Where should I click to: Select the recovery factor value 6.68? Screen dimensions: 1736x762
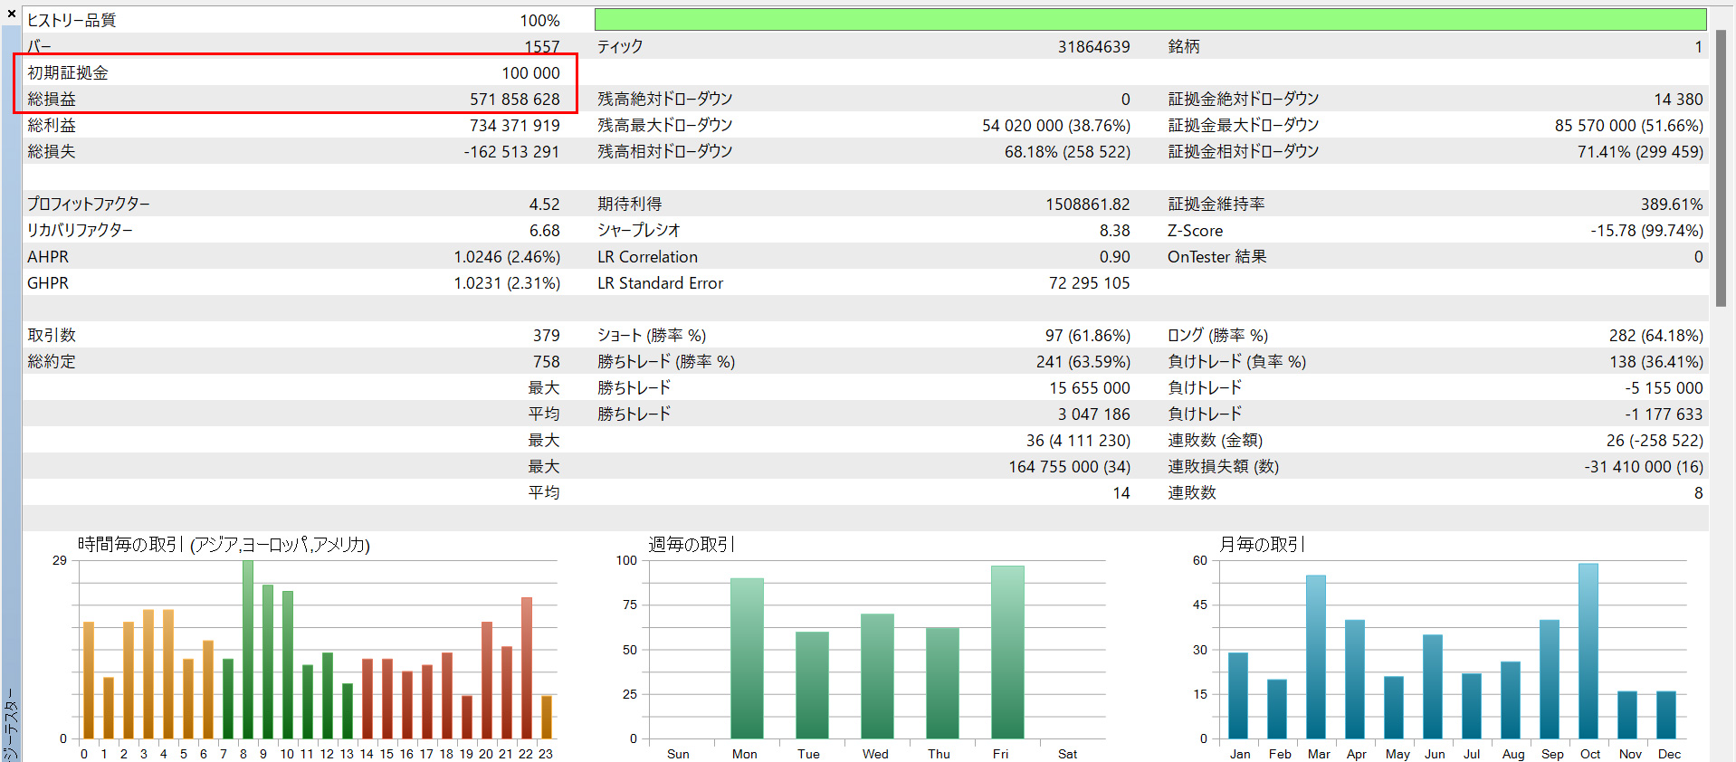tap(545, 230)
